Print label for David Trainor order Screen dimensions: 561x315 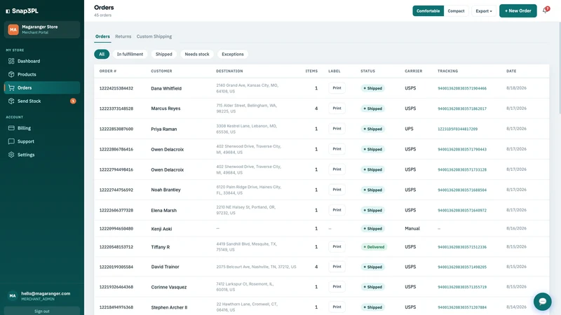pyautogui.click(x=337, y=267)
